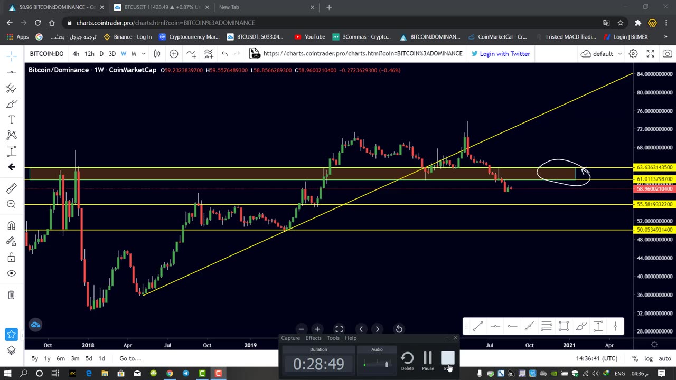The height and width of the screenshot is (380, 676).
Task: Collapse sidebar with the back arrow
Action: (x=11, y=167)
